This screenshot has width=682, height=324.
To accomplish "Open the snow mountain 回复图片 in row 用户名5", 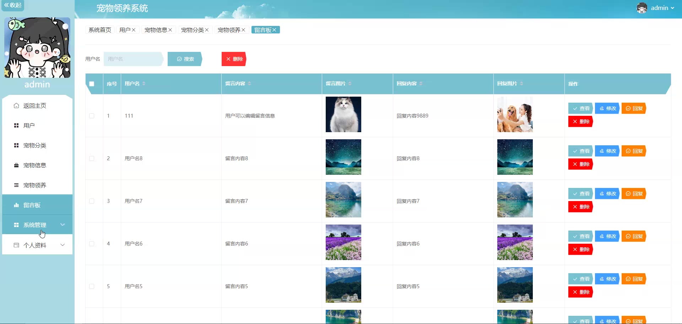I will point(515,285).
